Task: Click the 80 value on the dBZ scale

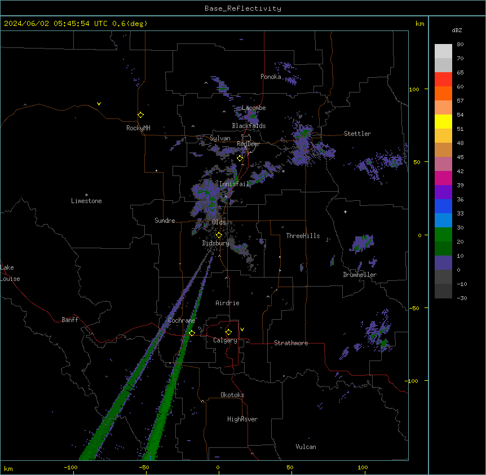Action: [x=460, y=45]
